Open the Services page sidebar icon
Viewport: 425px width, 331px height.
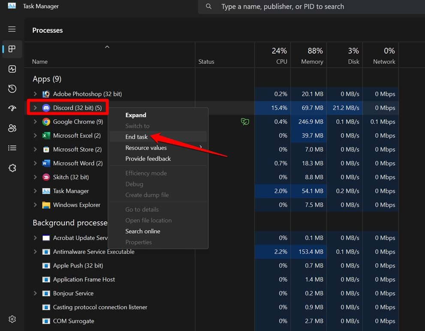pyautogui.click(x=12, y=168)
